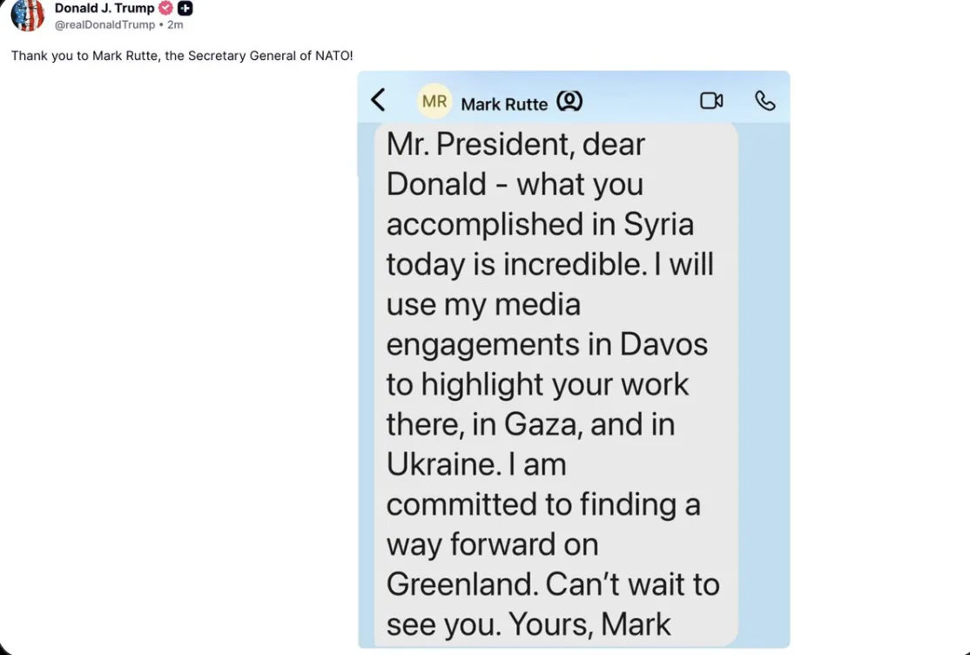The height and width of the screenshot is (655, 970).
Task: Open Donald J. Trump's profile picture
Action: pos(27,14)
